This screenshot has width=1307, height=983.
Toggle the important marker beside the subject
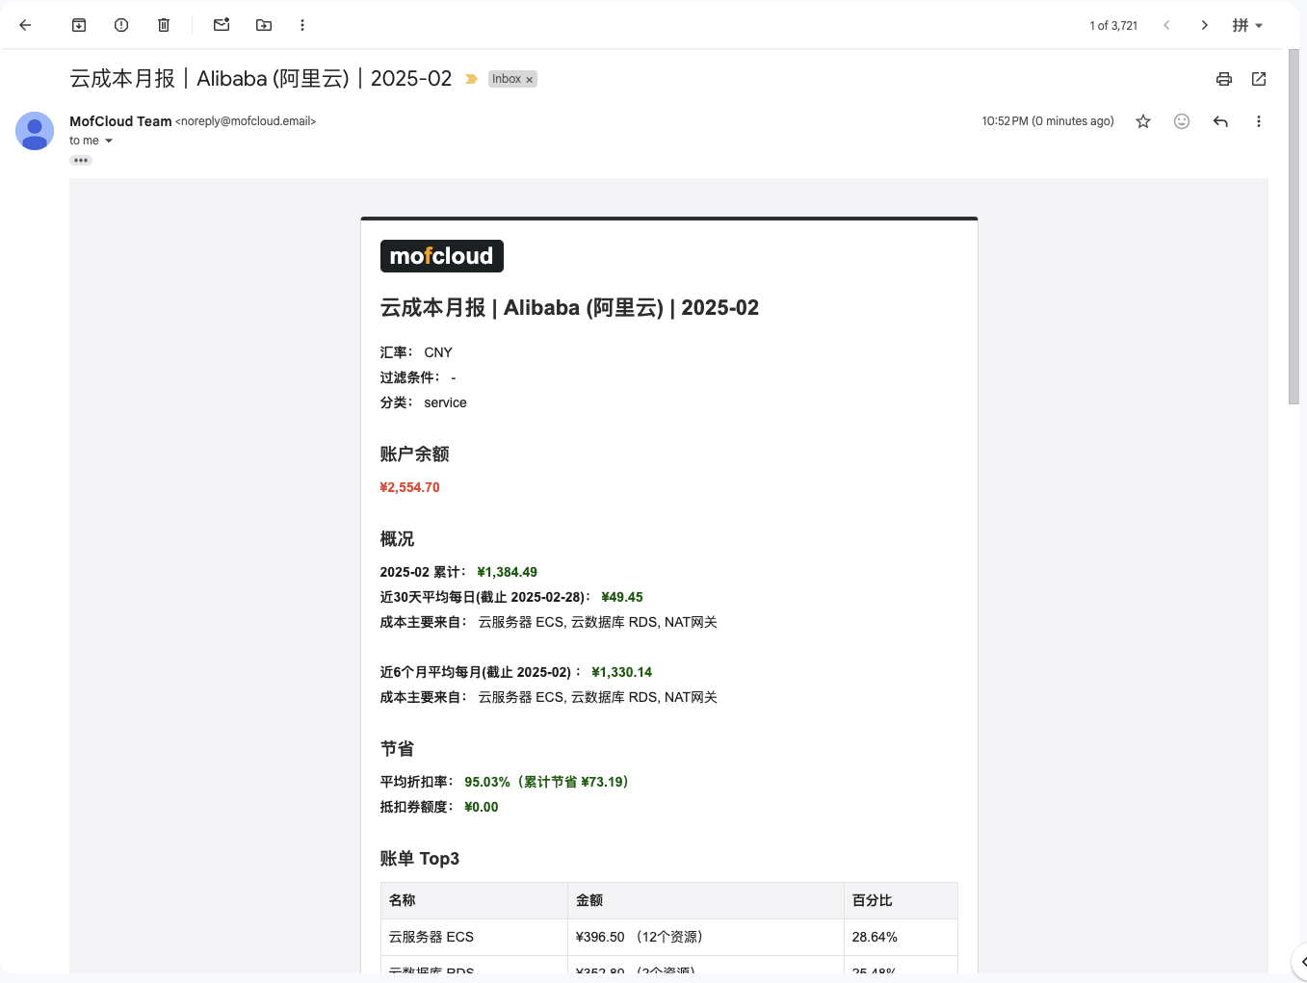[x=471, y=79]
